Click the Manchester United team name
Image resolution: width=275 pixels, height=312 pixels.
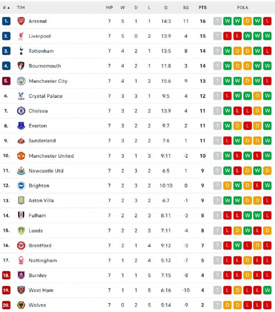click(51, 156)
